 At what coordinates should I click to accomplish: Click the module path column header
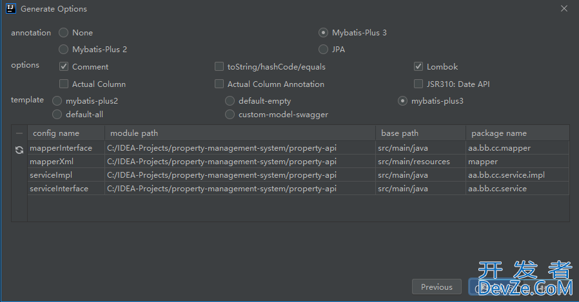pyautogui.click(x=240, y=133)
